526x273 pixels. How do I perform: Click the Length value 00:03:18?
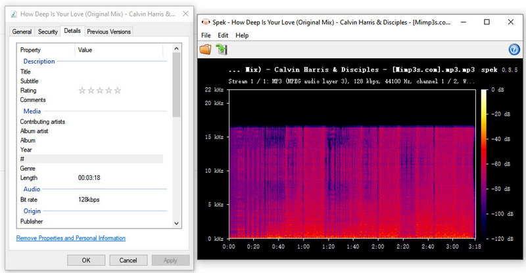[x=89, y=178]
